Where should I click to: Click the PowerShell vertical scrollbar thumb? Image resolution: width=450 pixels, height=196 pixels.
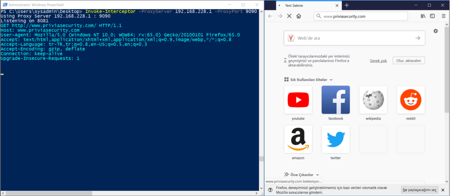point(261,159)
